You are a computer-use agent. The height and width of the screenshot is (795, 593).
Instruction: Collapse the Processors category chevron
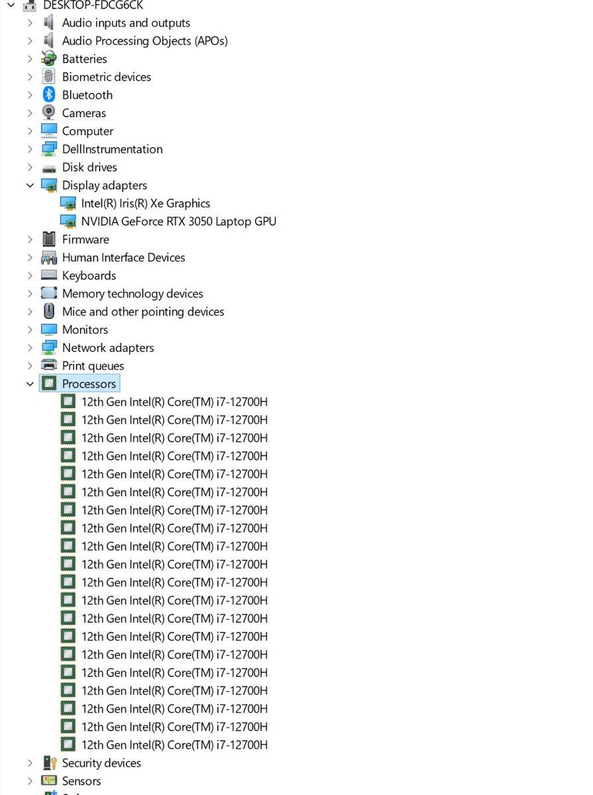tap(30, 384)
